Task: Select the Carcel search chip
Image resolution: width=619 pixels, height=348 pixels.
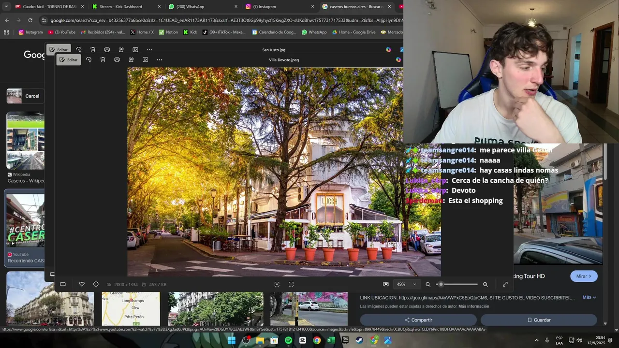Action: pyautogui.click(x=25, y=96)
